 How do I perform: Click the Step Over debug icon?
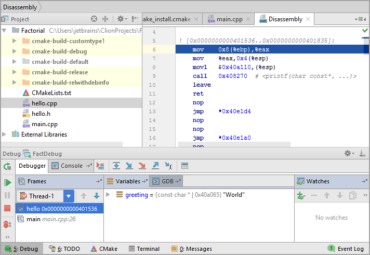(116, 166)
